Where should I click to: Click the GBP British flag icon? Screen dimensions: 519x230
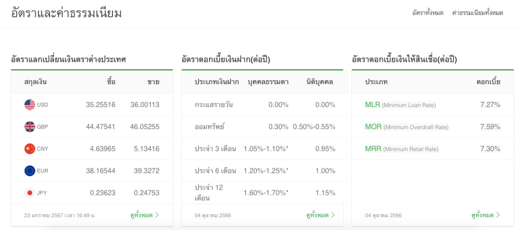[x=30, y=127]
